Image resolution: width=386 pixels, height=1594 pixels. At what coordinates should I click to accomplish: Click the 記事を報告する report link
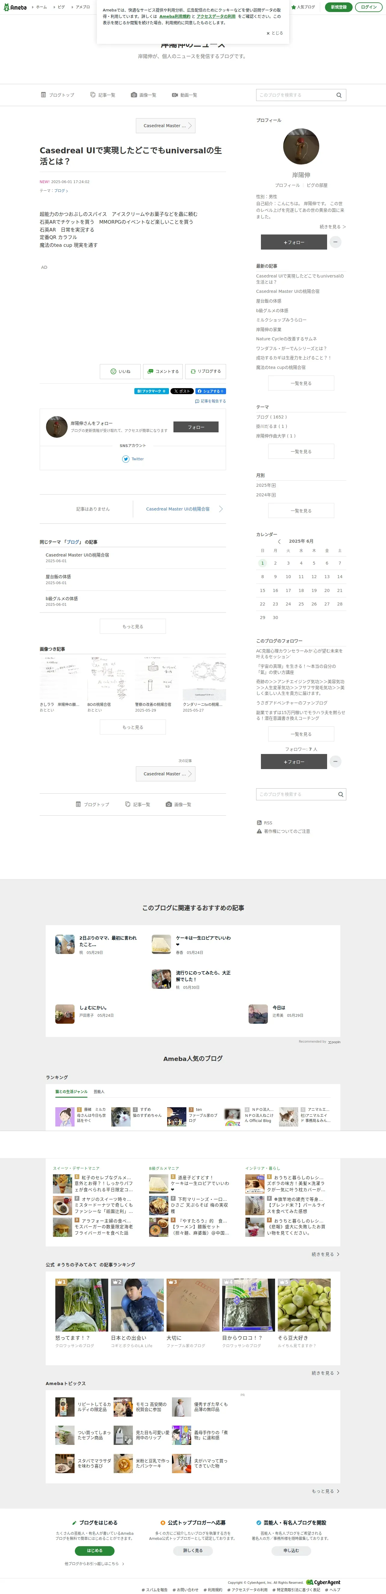210,401
